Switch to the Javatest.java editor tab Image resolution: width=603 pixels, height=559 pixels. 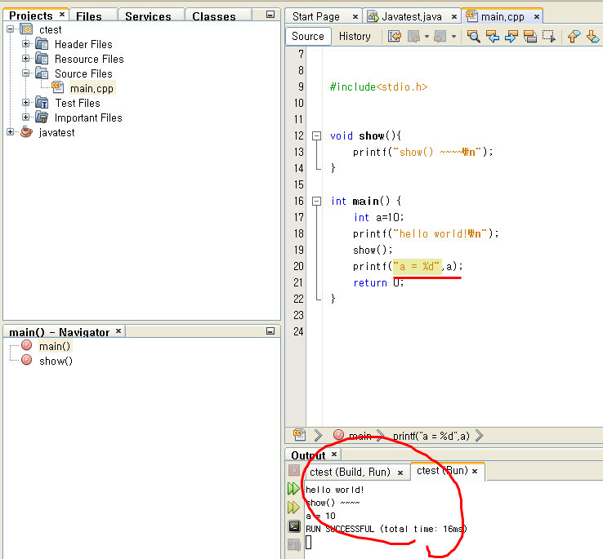click(x=410, y=16)
